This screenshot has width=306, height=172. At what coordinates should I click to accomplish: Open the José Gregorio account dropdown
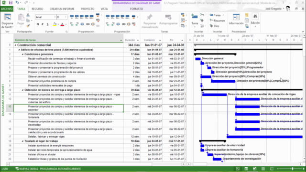(284, 9)
